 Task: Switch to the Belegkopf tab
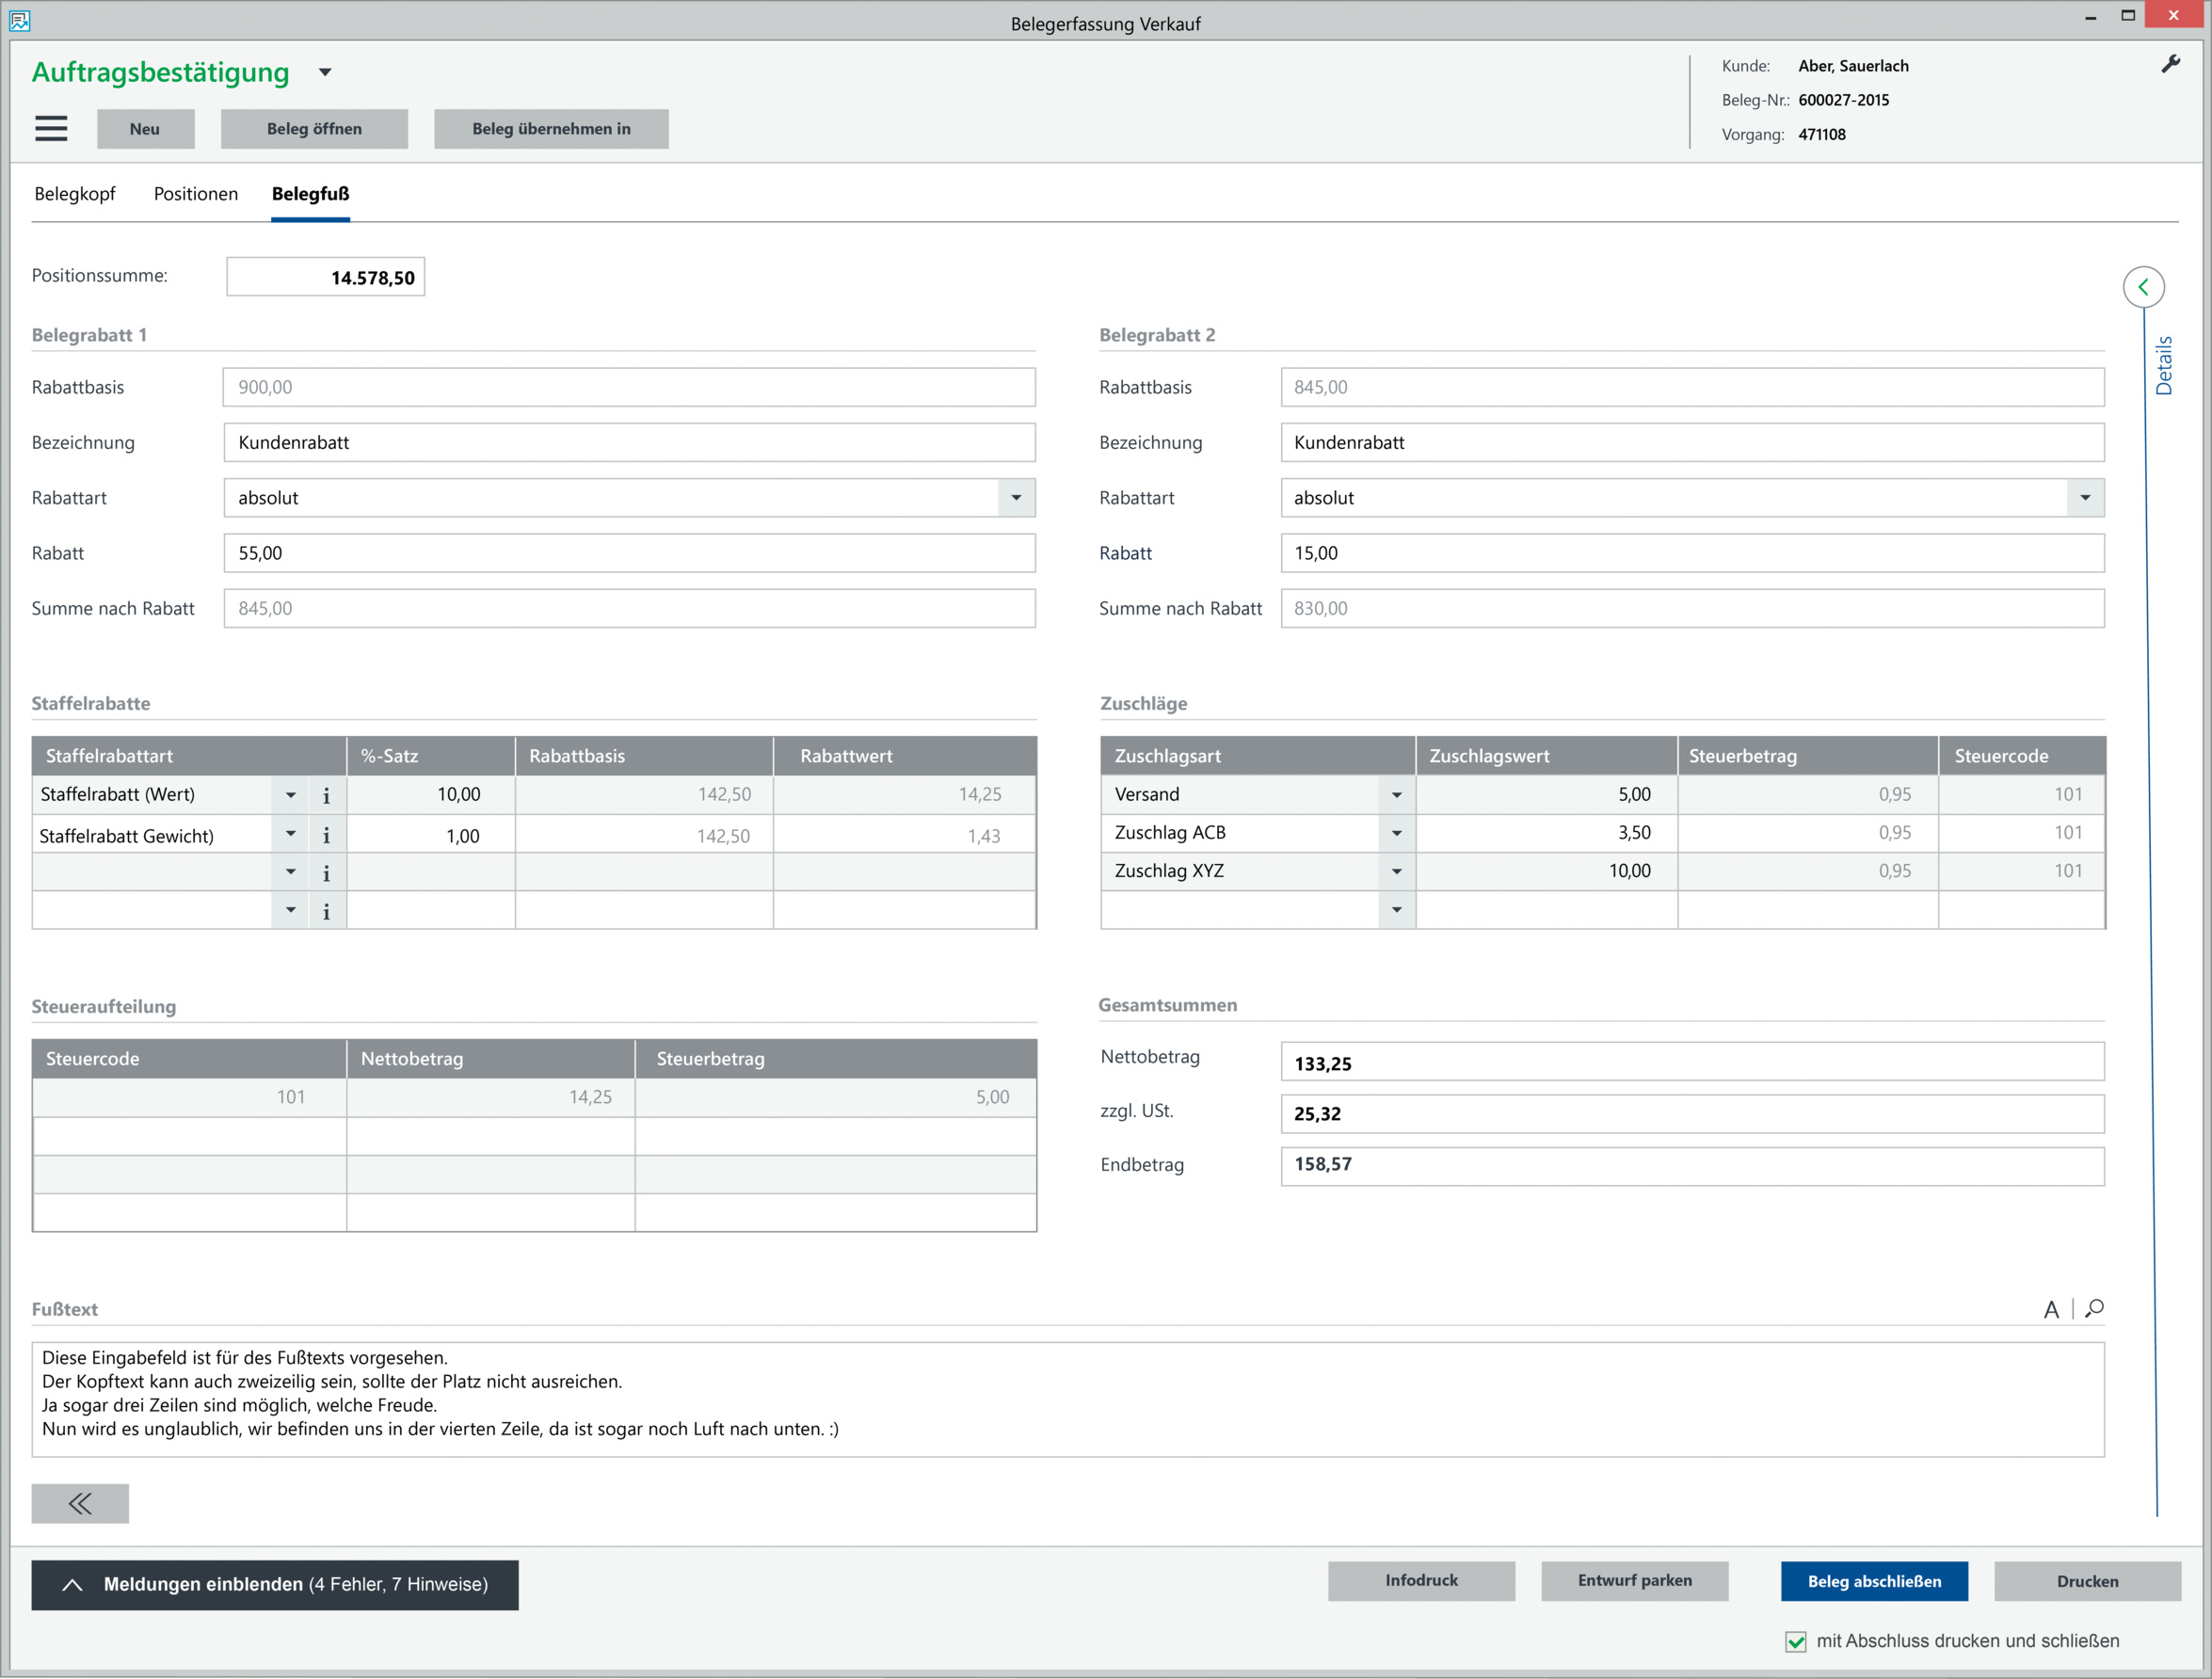[x=75, y=194]
